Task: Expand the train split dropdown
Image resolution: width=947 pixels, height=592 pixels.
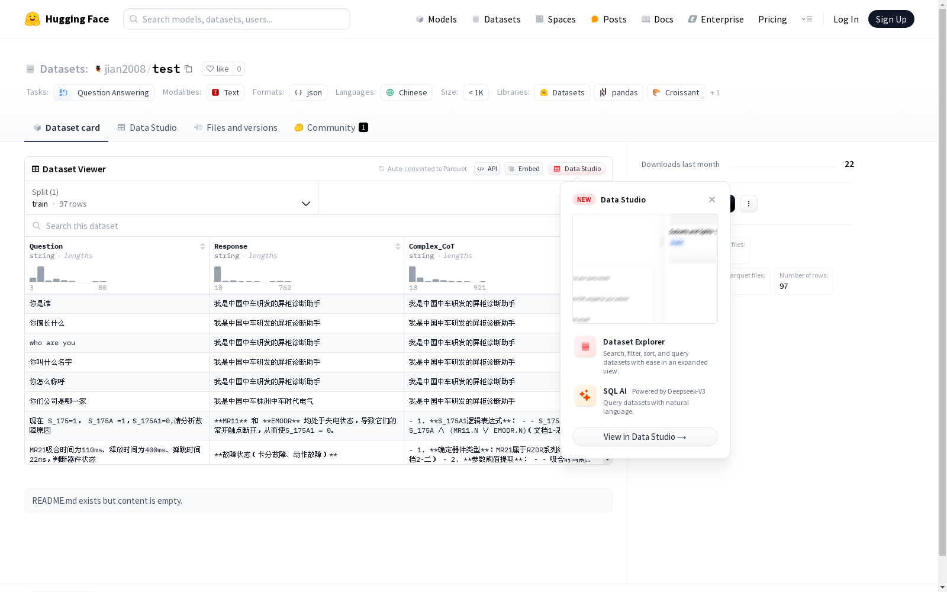Action: tap(172, 198)
